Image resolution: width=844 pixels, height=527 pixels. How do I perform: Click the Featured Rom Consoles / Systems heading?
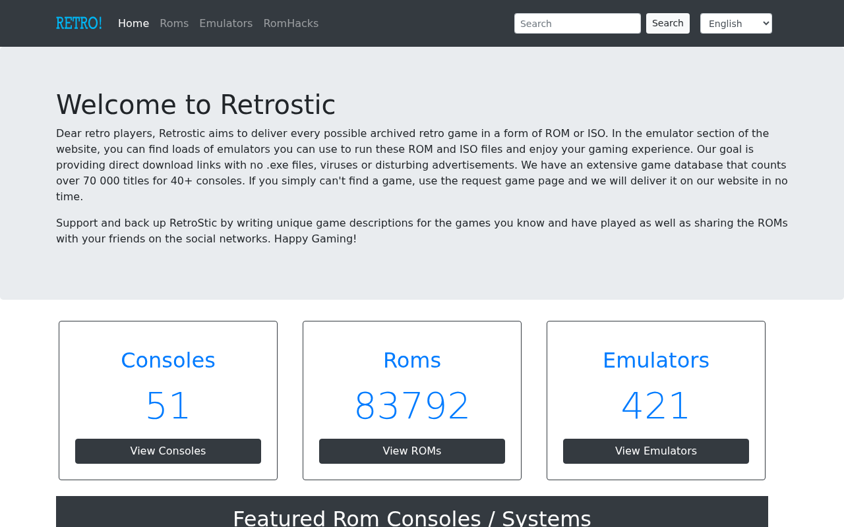pos(412,517)
